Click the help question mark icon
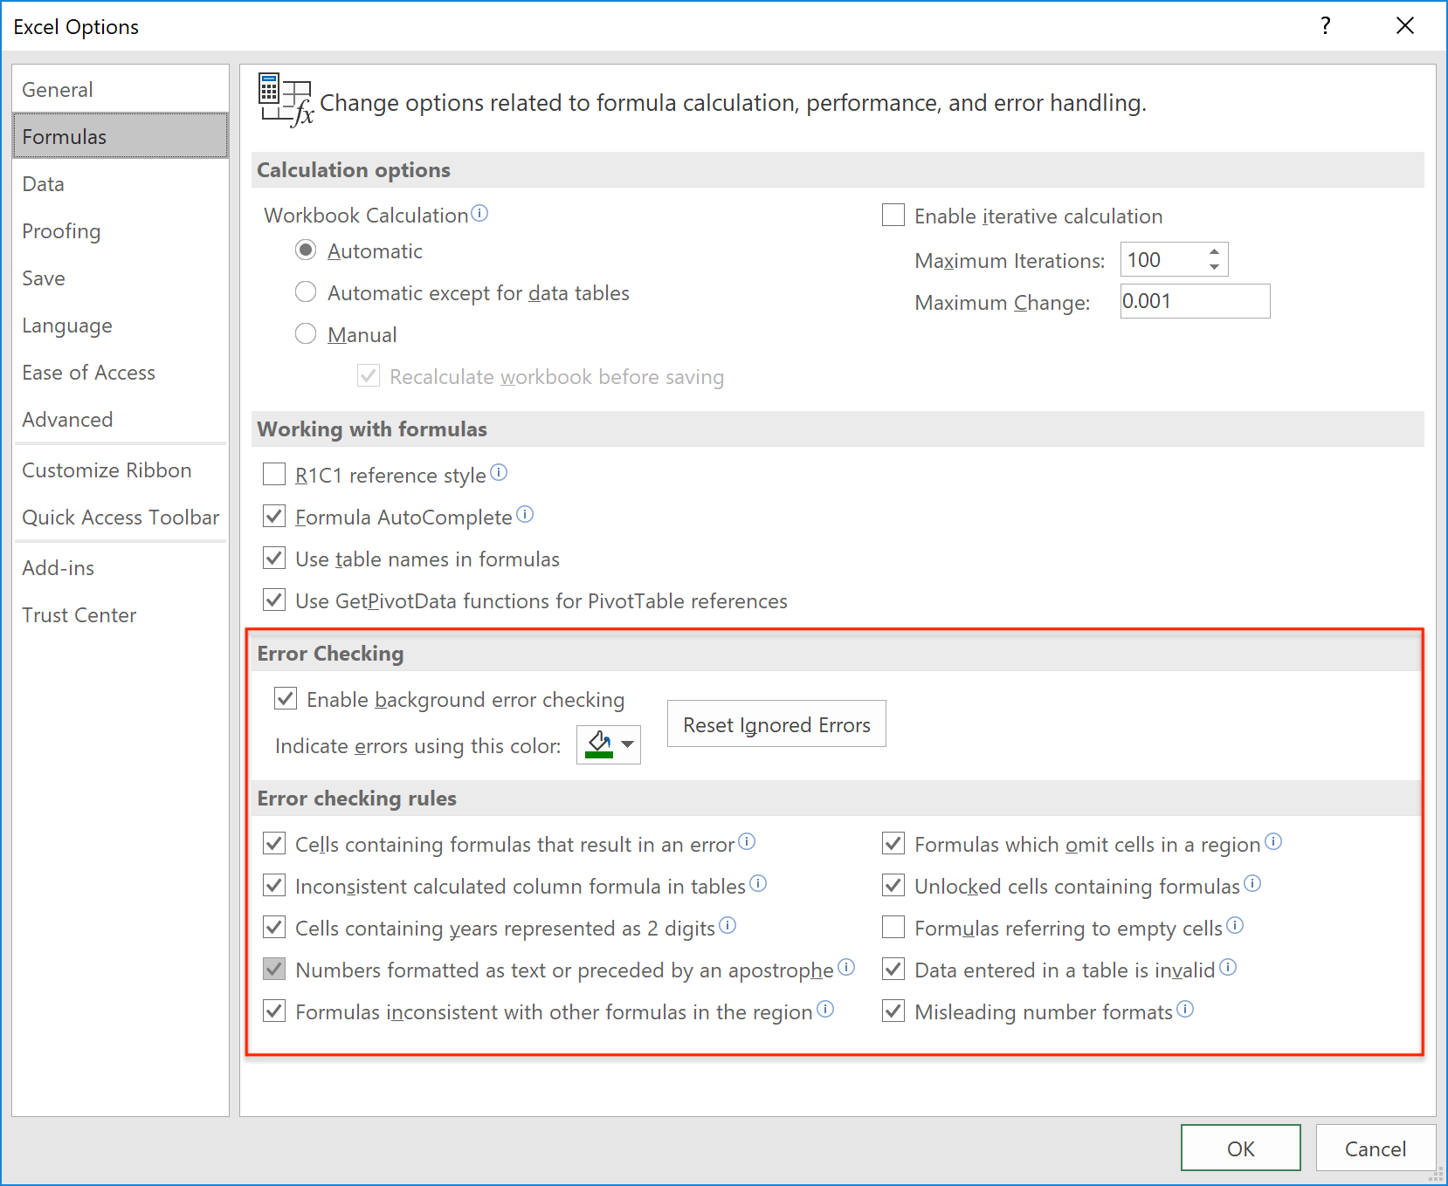The height and width of the screenshot is (1186, 1448). [1325, 26]
